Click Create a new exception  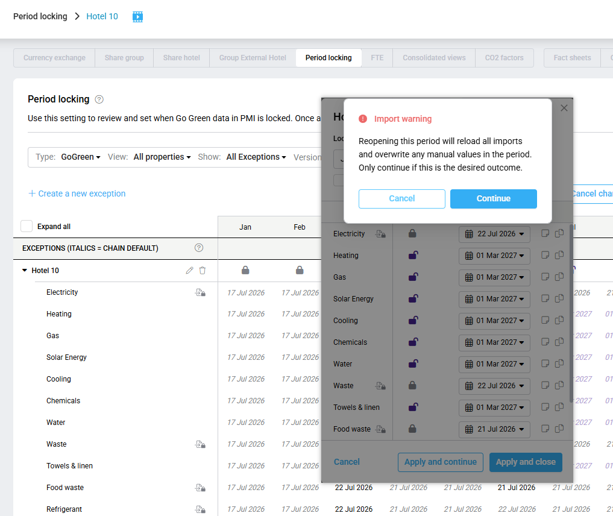[x=77, y=193]
